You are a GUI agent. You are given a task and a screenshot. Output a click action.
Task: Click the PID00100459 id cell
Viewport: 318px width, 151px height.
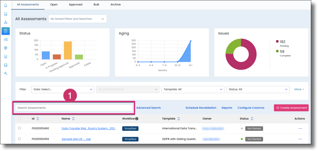40,139
